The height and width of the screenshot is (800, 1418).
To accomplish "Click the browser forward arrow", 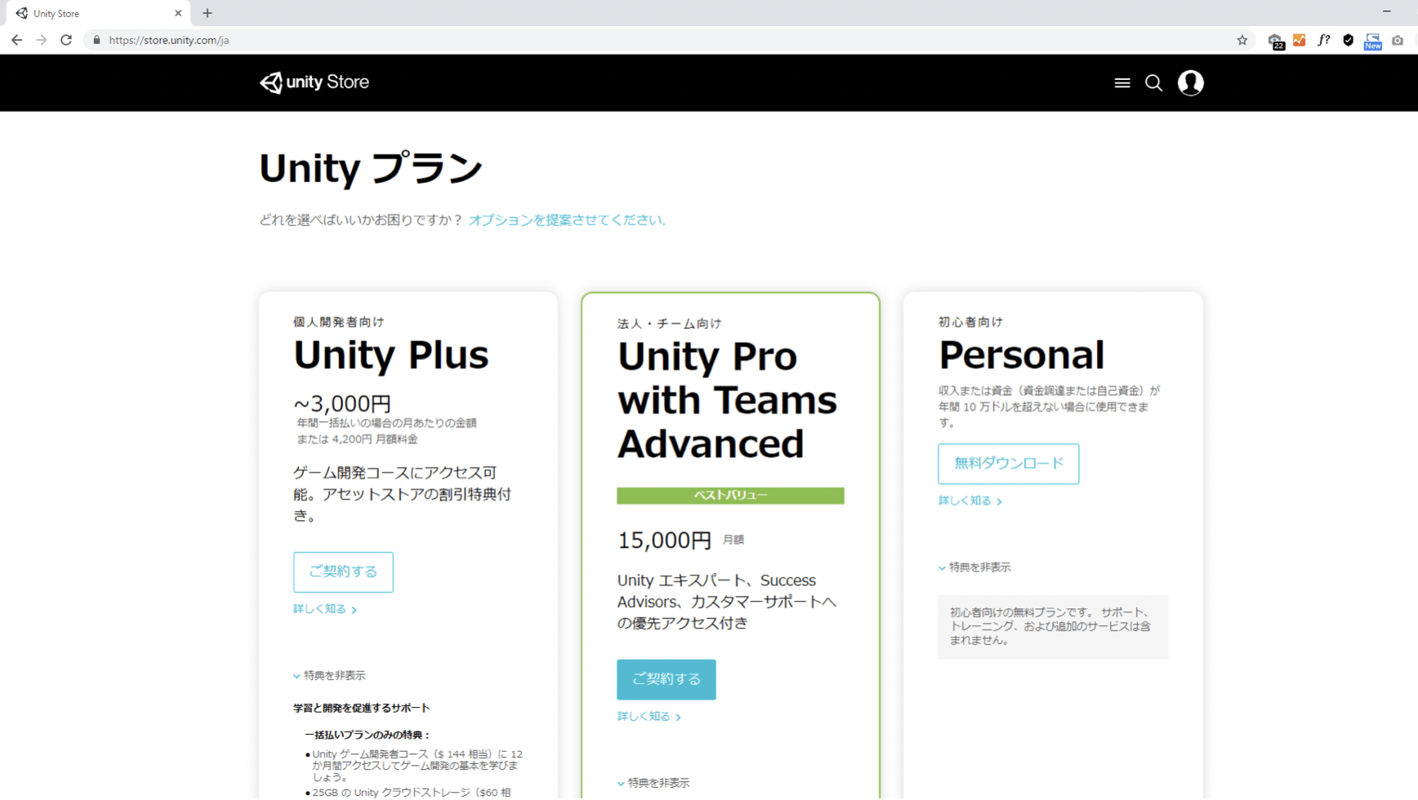I will click(41, 40).
